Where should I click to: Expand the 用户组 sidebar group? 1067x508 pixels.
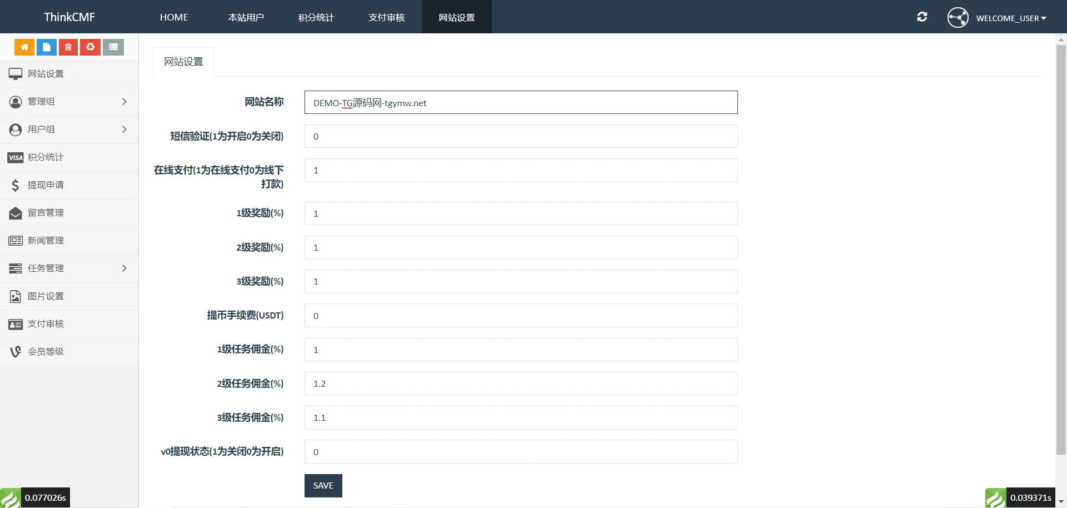[x=69, y=130]
